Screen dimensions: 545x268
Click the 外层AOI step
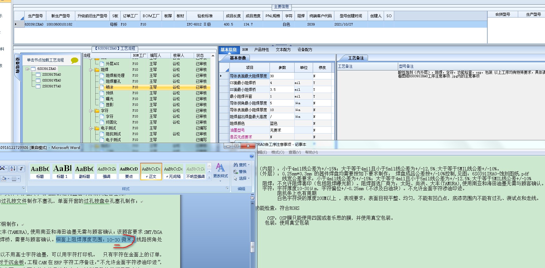[112, 64]
